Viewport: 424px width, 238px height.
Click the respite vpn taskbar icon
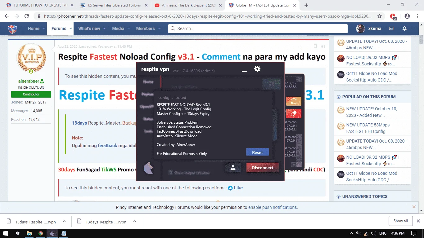[x=52, y=233]
